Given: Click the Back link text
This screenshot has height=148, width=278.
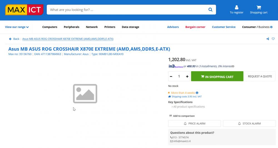Looking at the screenshot, I should (16, 39).
